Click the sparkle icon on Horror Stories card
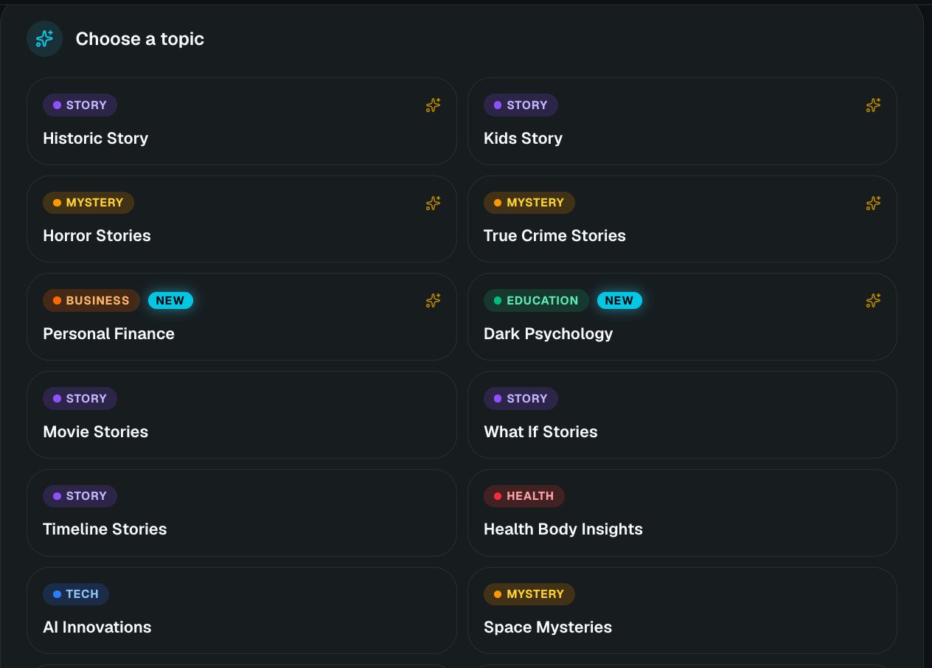Screen dimensions: 932x668 coord(434,203)
